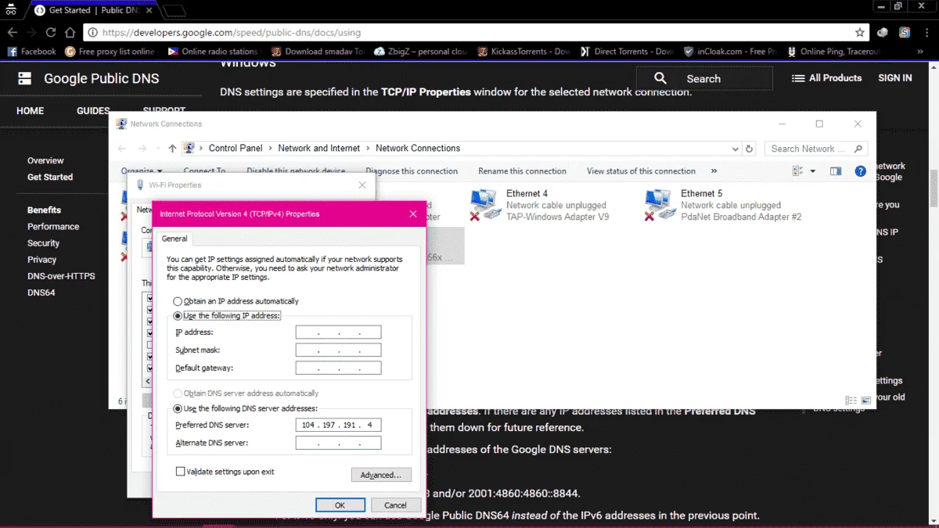
Task: Open the Overview sidebar link
Action: (x=45, y=160)
